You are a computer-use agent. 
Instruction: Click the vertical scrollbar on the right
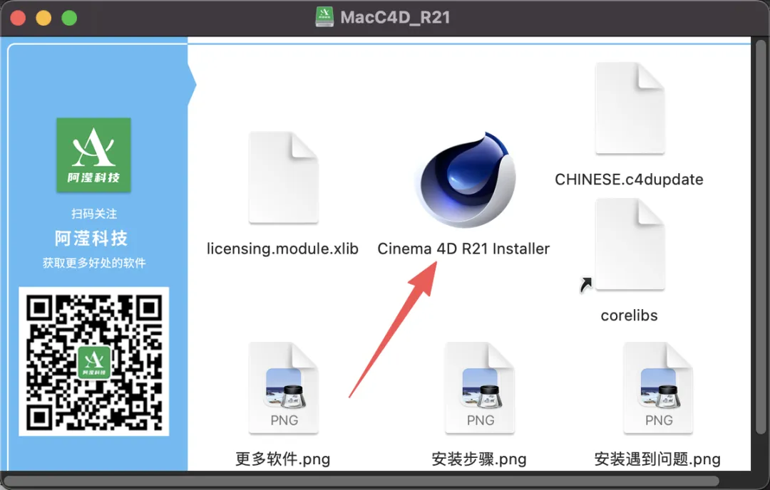[760, 236]
